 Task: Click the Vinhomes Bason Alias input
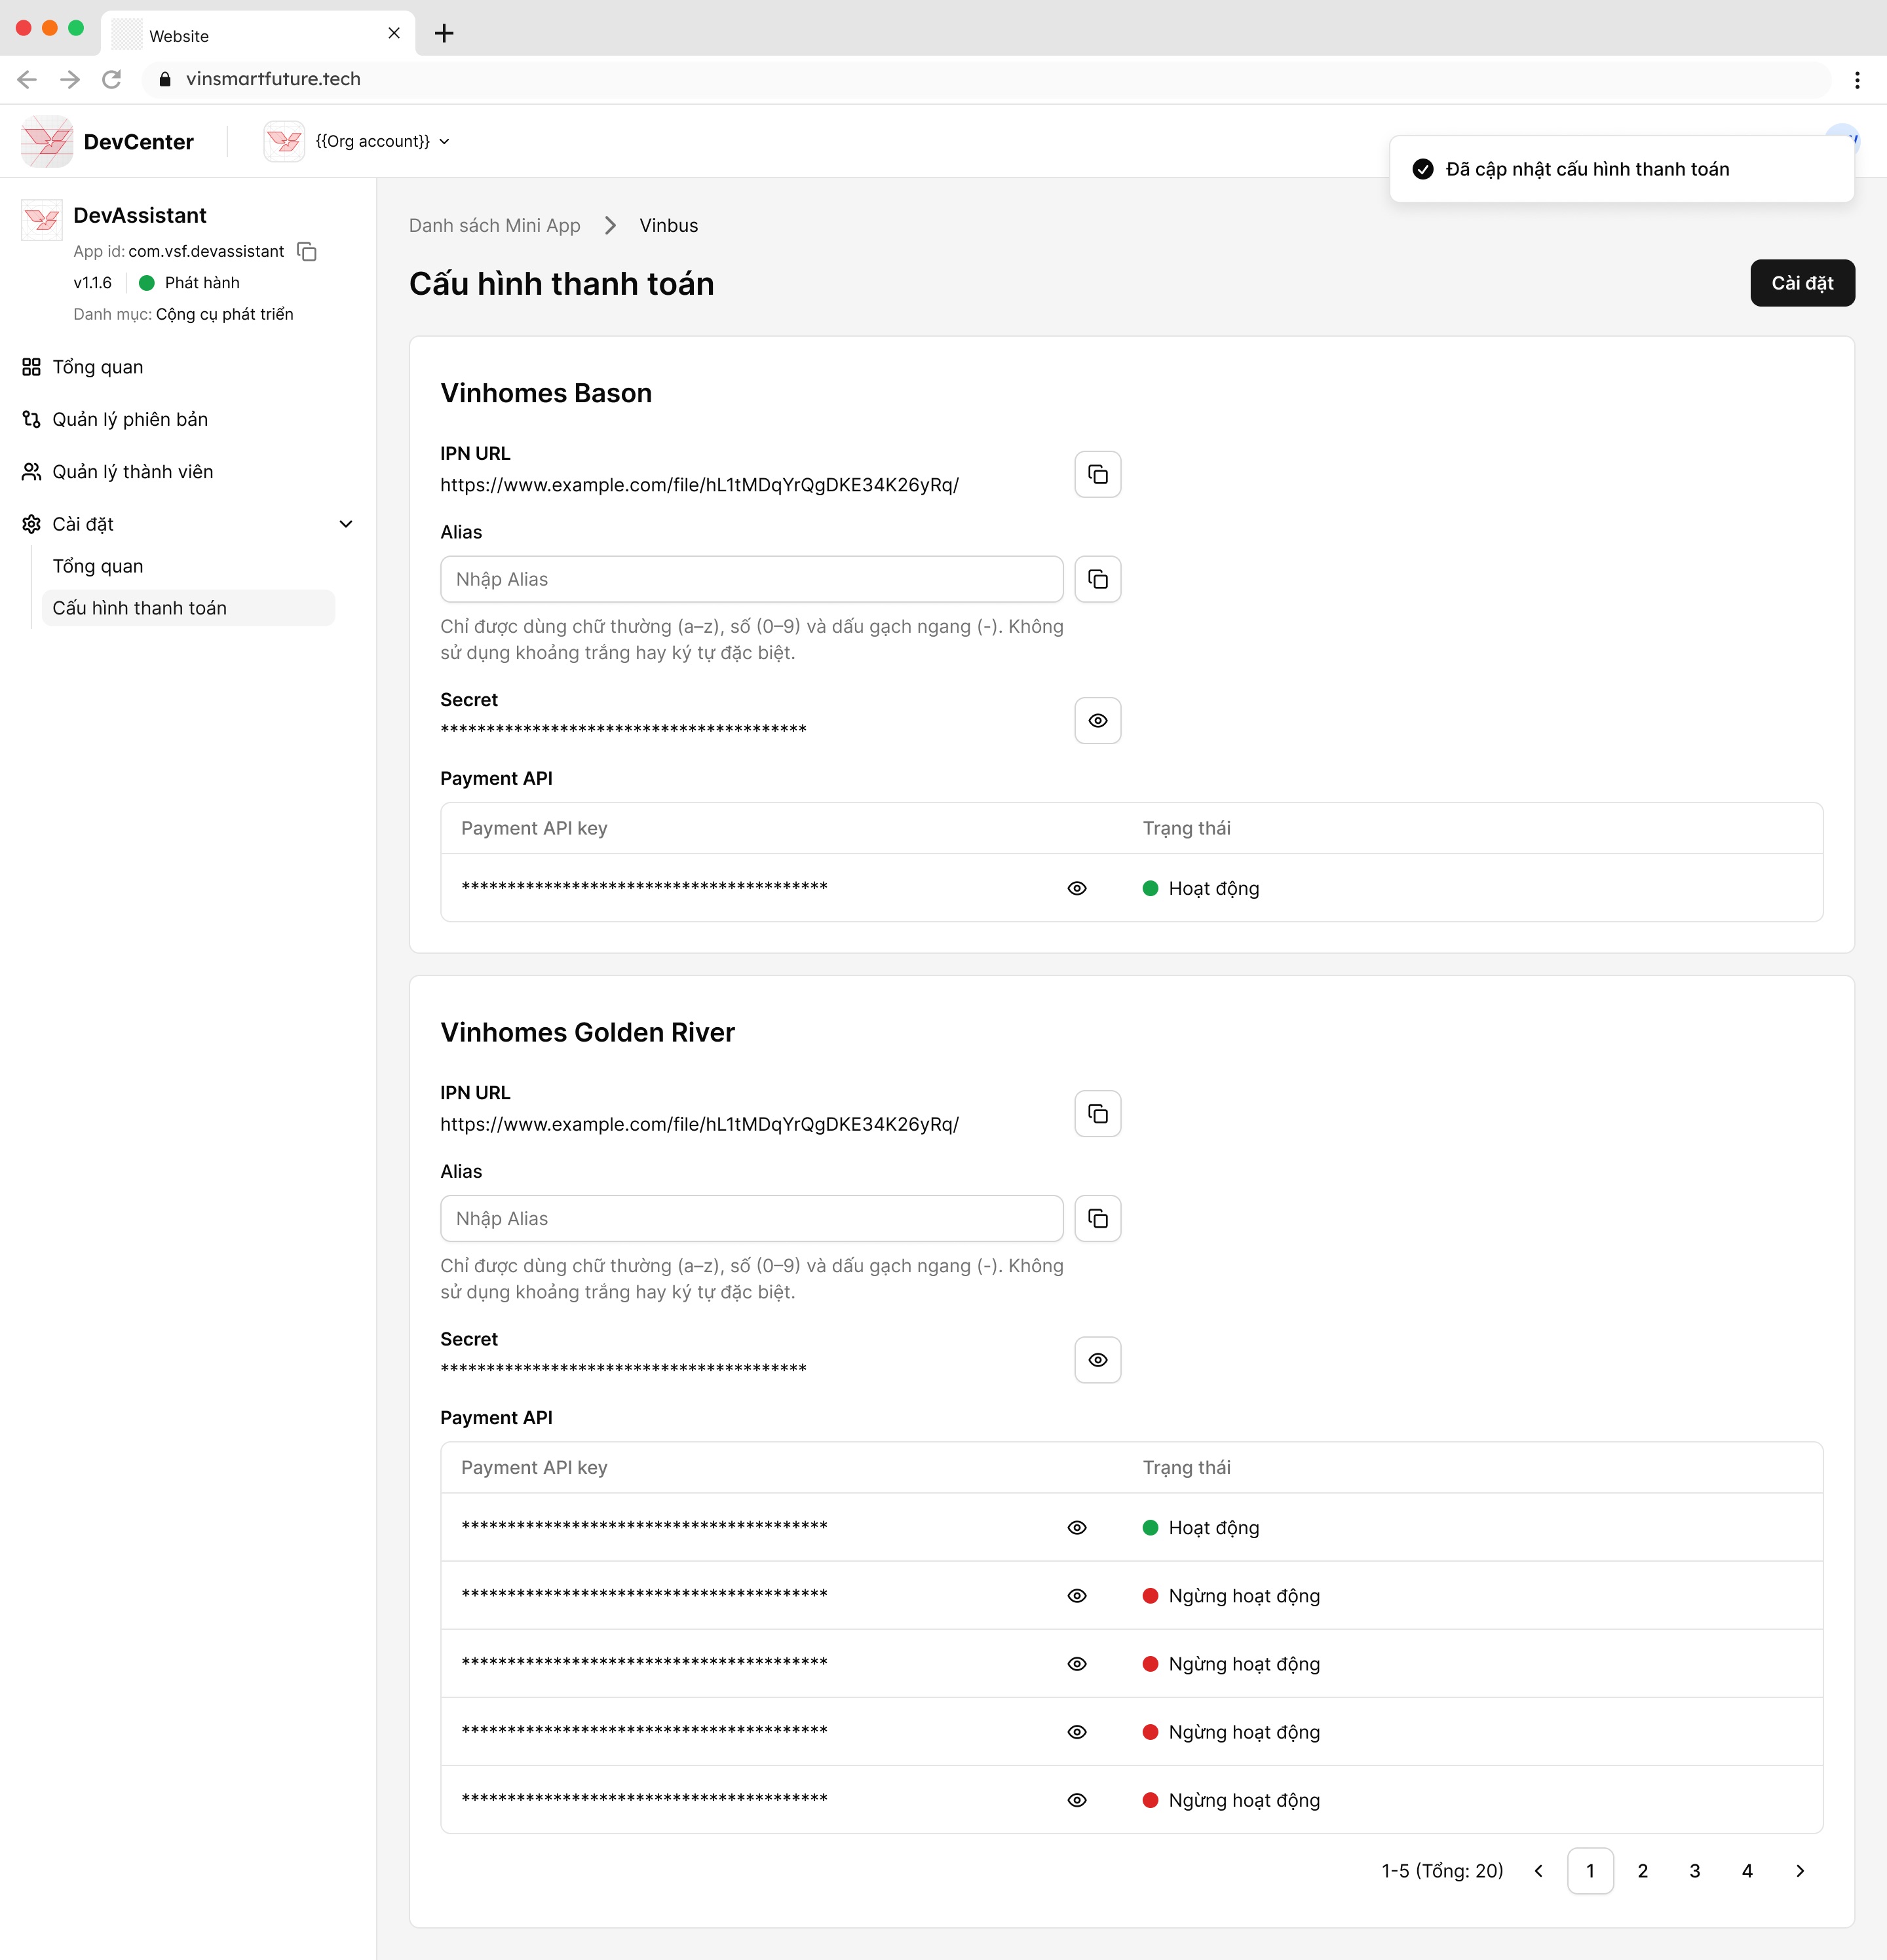tap(751, 579)
